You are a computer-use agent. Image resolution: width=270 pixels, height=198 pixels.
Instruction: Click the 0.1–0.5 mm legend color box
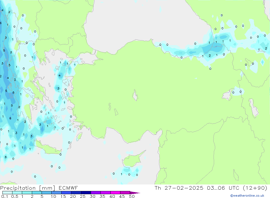click(x=7, y=193)
